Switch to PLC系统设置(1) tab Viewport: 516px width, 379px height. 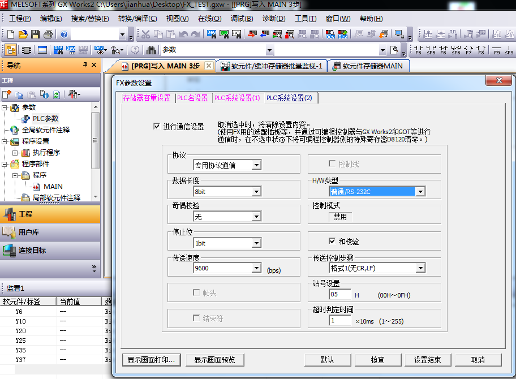[237, 98]
